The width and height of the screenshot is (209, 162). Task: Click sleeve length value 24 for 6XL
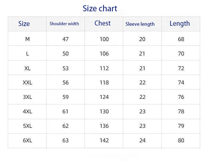pyautogui.click(x=143, y=140)
